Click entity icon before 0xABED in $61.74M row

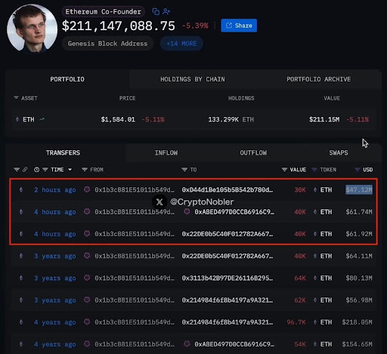click(x=187, y=211)
